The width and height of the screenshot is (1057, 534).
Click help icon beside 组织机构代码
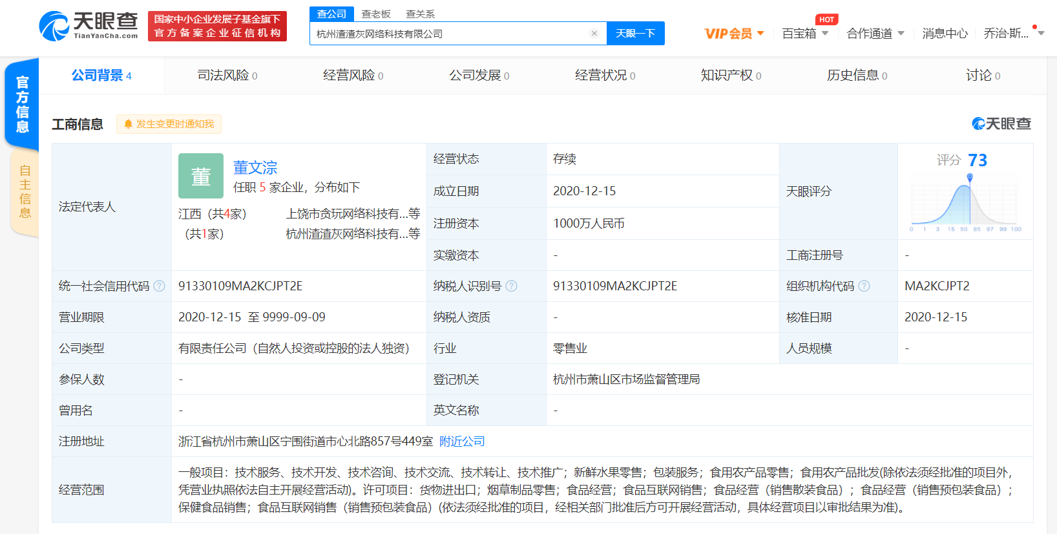point(864,286)
